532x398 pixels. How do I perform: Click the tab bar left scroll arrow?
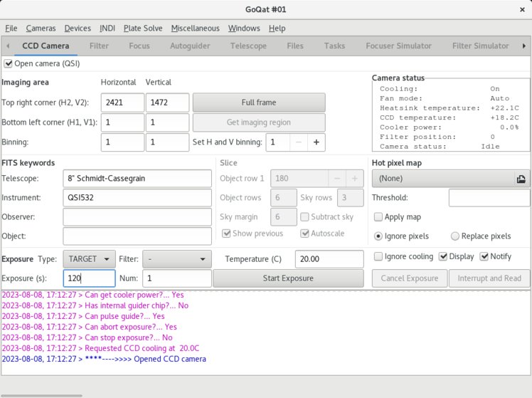8,46
